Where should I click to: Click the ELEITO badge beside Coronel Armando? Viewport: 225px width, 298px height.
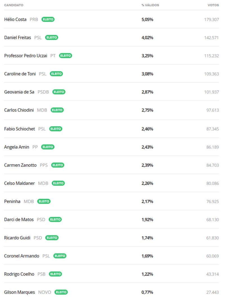[x=60, y=256]
